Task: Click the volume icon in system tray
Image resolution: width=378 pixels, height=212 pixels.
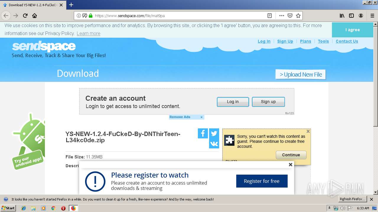Action: point(342,208)
